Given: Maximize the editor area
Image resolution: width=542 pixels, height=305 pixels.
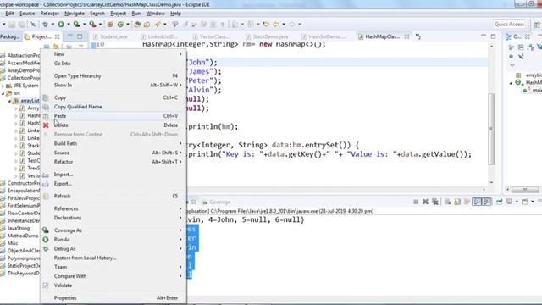Looking at the screenshot, I should (x=493, y=36).
